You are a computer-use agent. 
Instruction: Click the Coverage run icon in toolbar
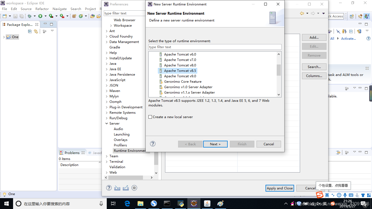pyautogui.click(x=51, y=16)
